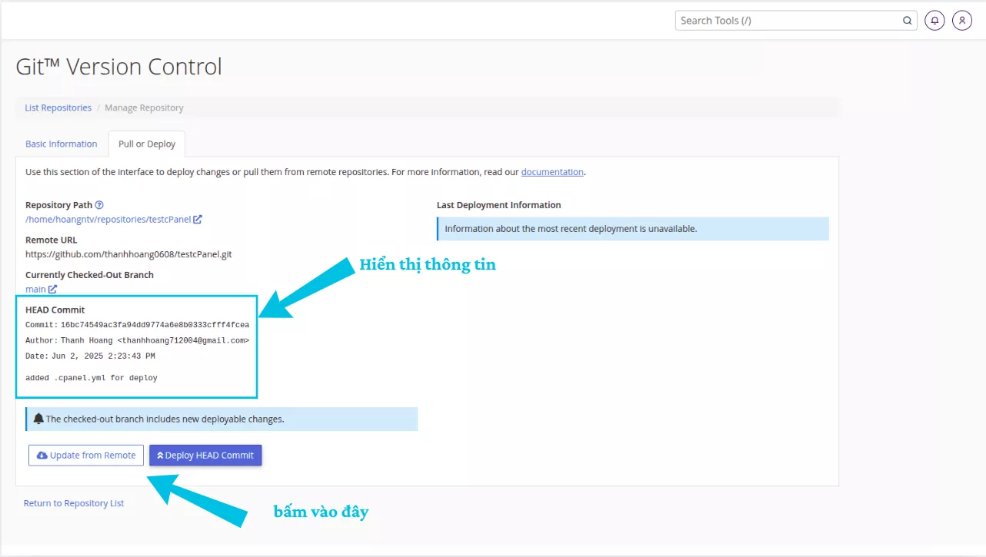Open the documentation link
This screenshot has height=557, width=986.
click(552, 171)
